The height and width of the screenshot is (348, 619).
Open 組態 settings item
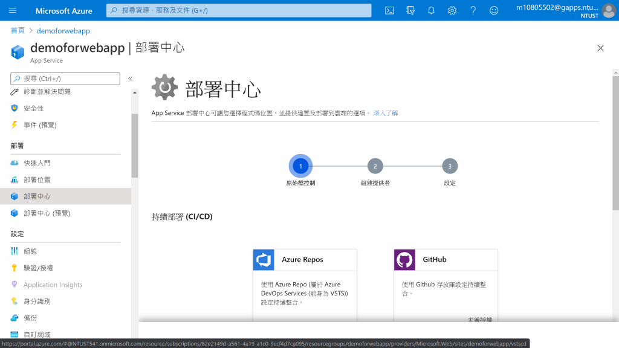65,251
